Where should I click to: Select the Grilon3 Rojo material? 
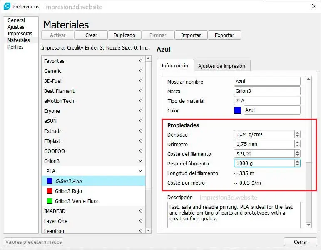[93, 191]
